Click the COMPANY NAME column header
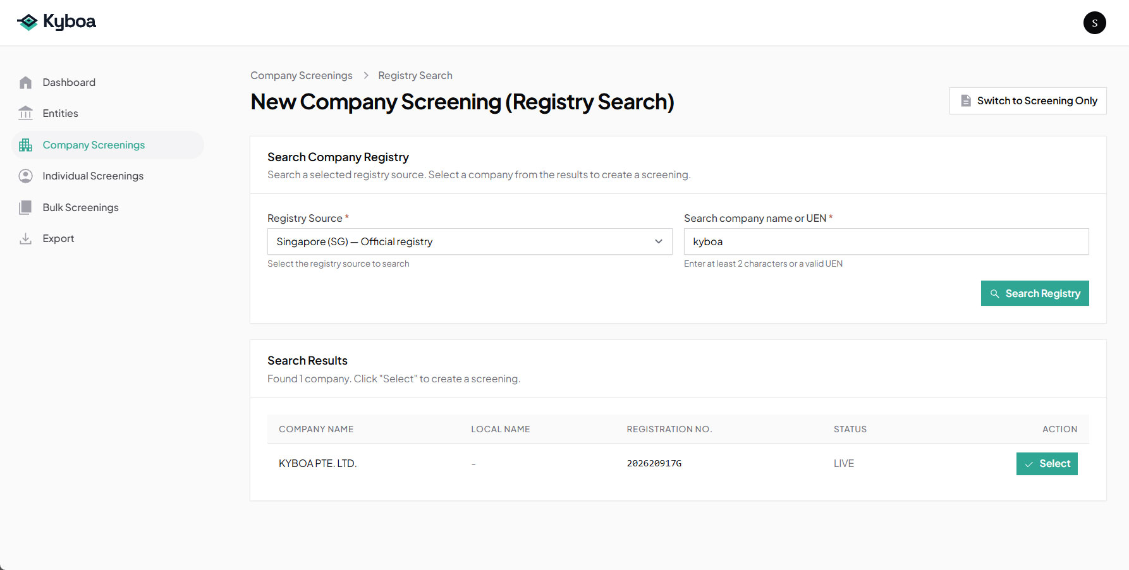 click(316, 429)
